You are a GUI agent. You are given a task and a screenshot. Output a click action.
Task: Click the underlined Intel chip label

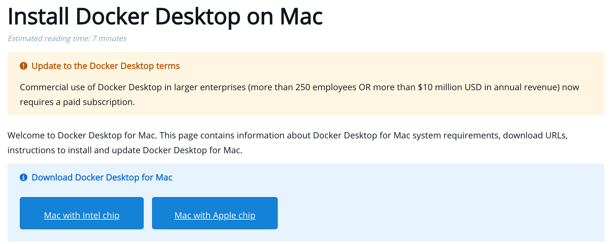(x=81, y=215)
